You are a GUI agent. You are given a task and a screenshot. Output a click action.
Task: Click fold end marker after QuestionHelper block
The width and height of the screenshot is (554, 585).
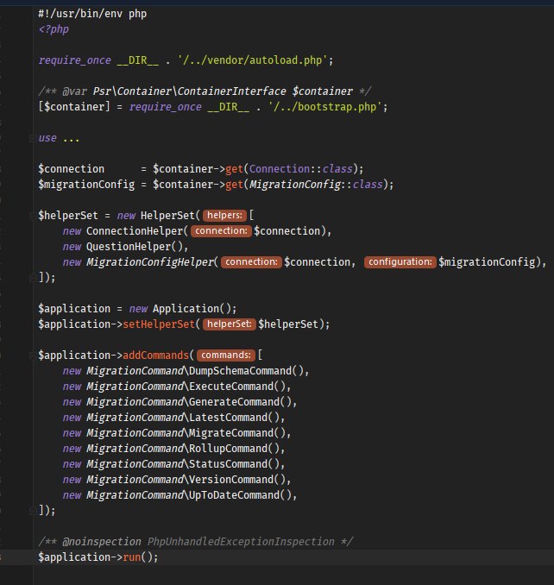pos(33,278)
